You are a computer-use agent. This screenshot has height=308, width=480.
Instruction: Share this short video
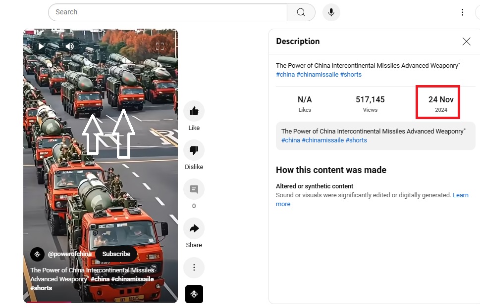click(194, 228)
